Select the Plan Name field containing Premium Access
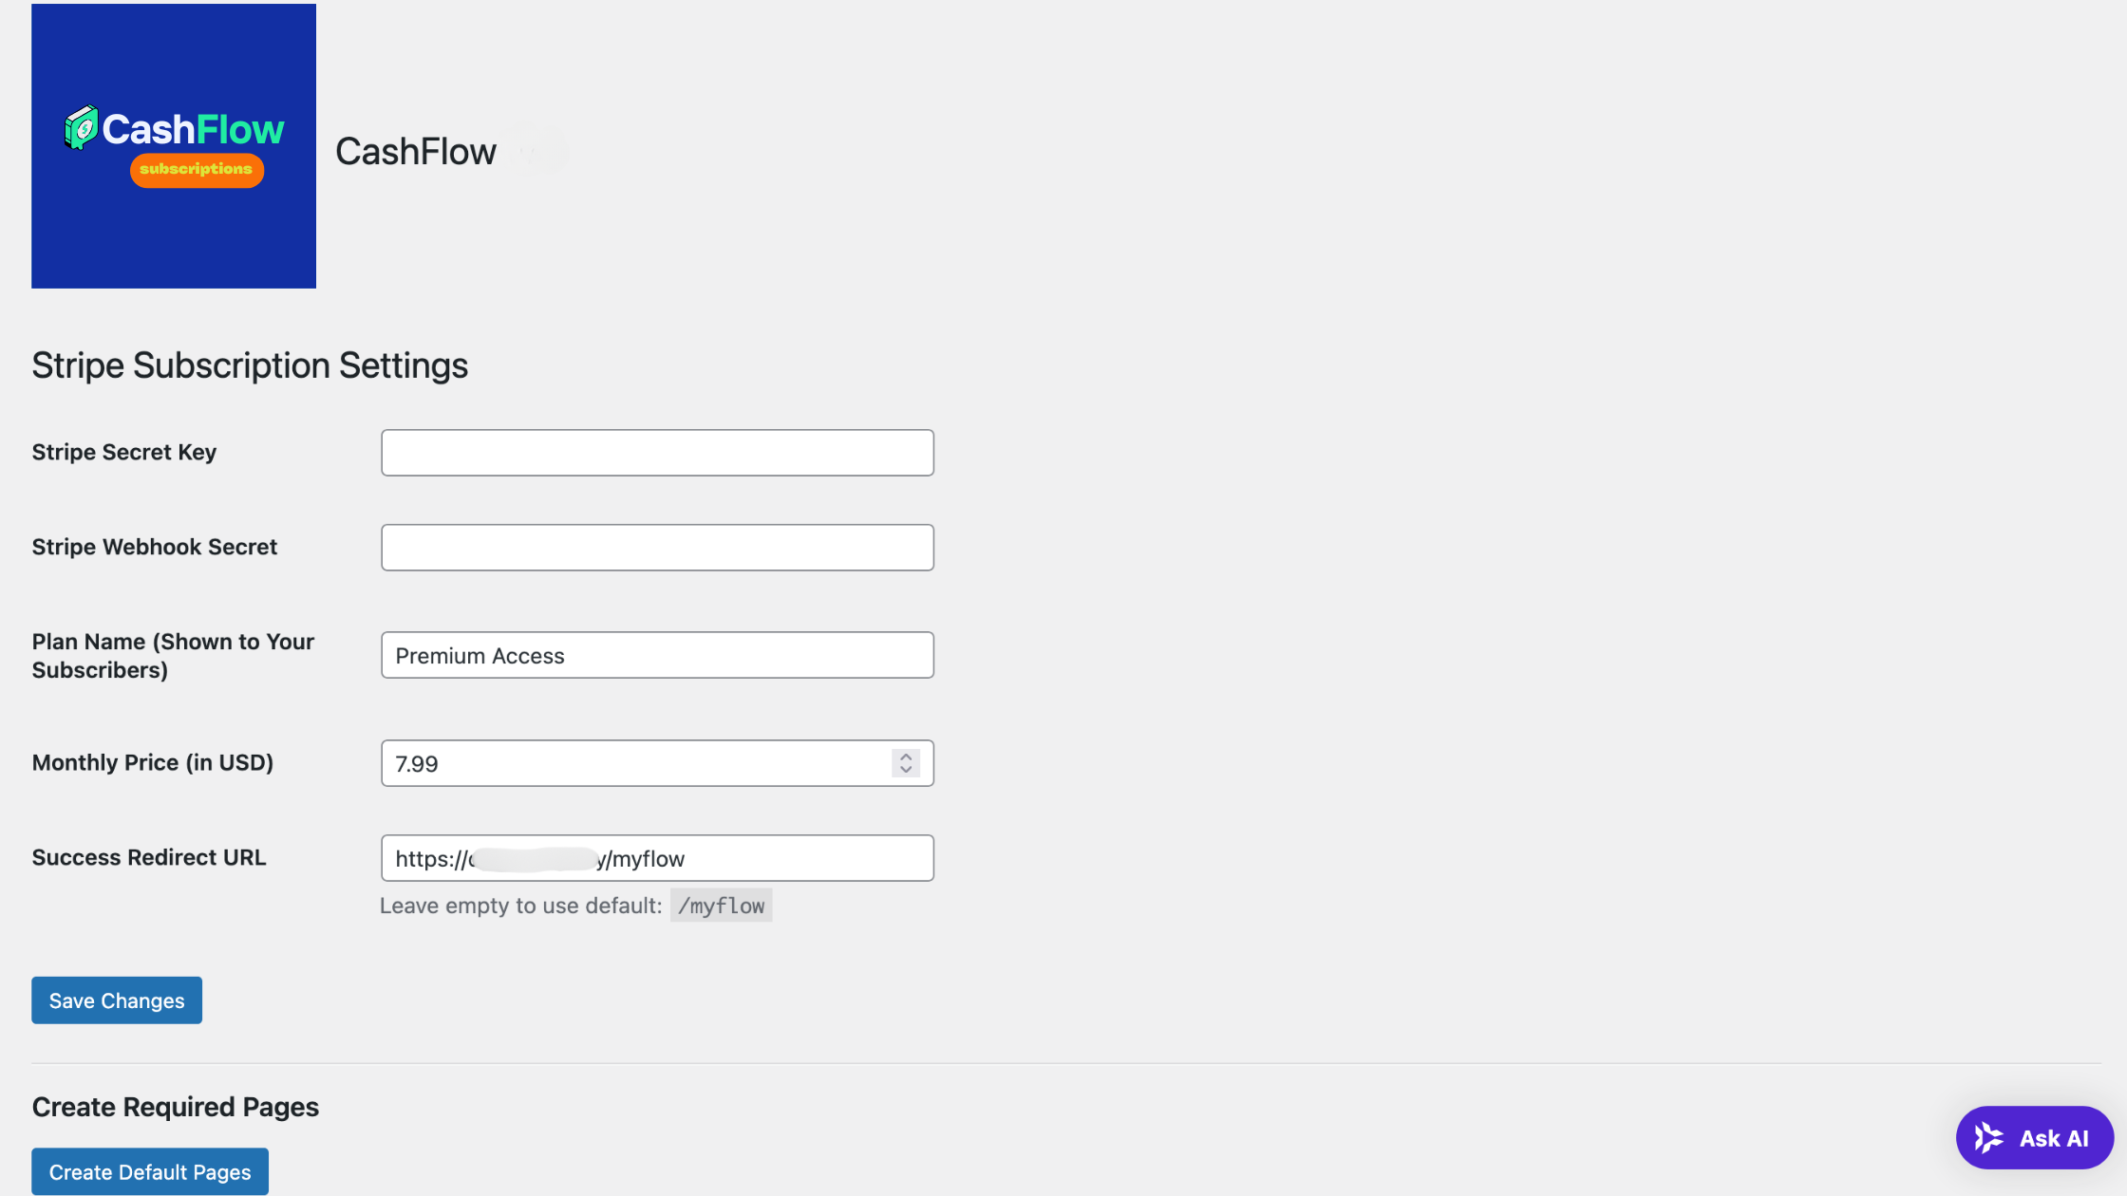 point(657,655)
